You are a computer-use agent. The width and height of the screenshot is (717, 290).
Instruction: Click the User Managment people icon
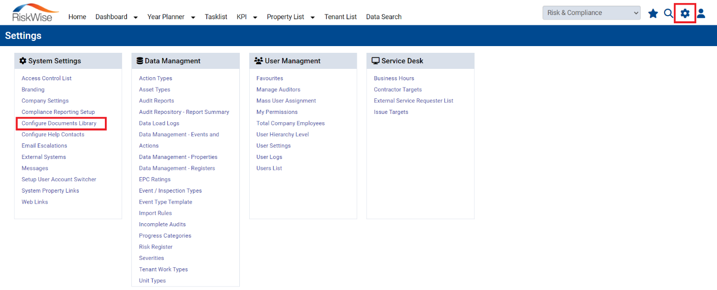(259, 61)
